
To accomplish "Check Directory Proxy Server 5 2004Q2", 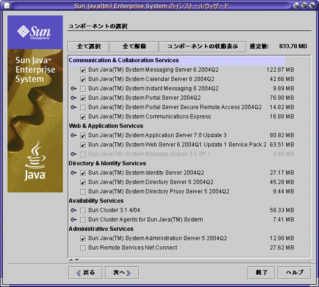I will tap(83, 192).
